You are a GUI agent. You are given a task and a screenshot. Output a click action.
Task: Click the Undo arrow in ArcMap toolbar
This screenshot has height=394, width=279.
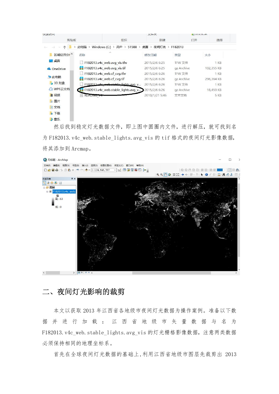tap(78, 170)
